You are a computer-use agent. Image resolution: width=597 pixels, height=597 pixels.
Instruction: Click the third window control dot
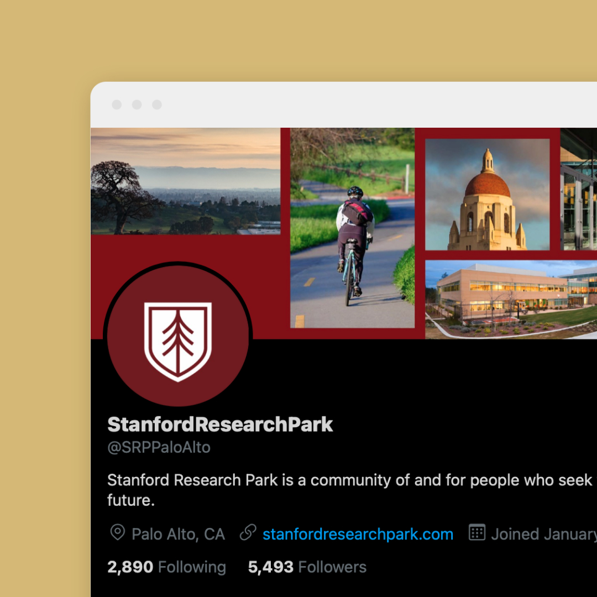[157, 104]
